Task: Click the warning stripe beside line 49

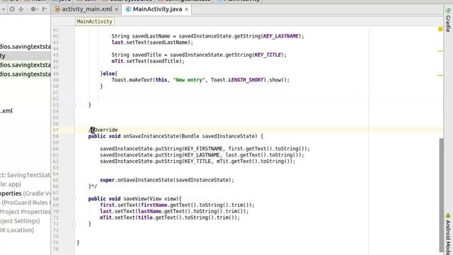Action: pyautogui.click(x=440, y=76)
